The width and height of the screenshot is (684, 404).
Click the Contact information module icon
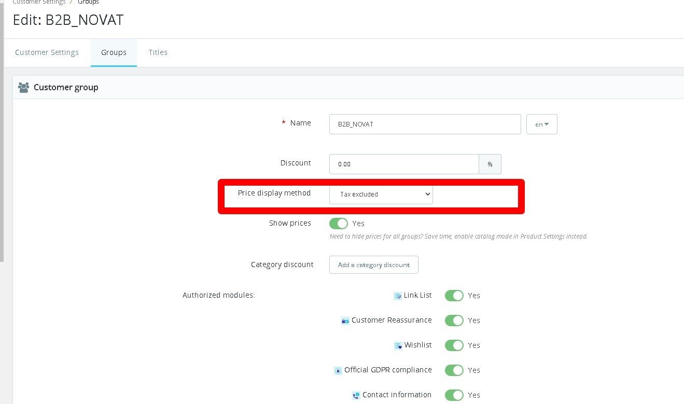tap(356, 395)
